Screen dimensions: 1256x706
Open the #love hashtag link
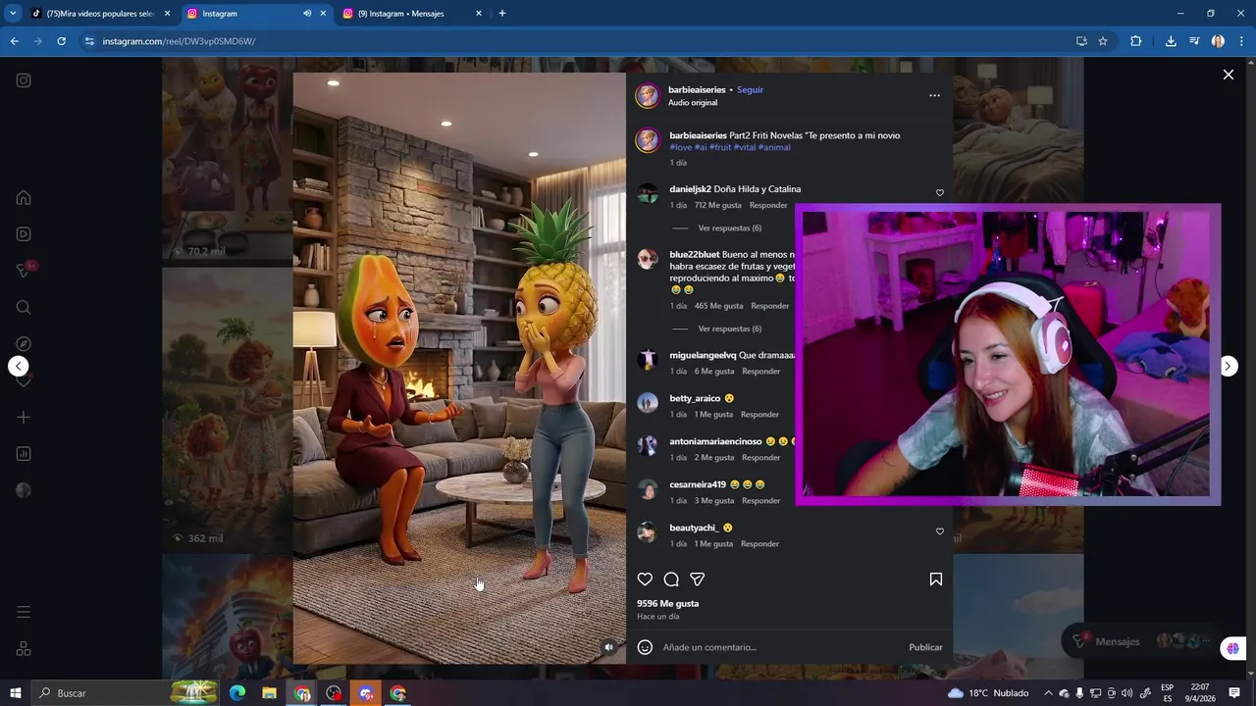[x=681, y=147]
